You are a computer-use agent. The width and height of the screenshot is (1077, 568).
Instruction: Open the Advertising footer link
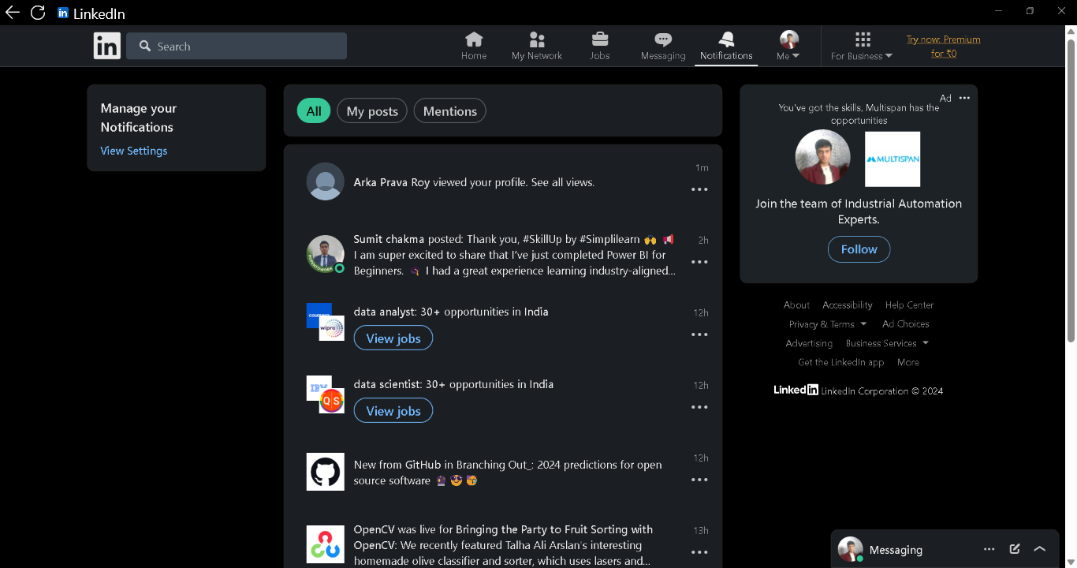tap(809, 343)
